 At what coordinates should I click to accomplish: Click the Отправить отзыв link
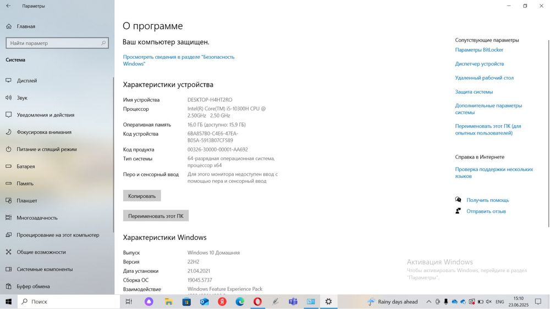(486, 211)
